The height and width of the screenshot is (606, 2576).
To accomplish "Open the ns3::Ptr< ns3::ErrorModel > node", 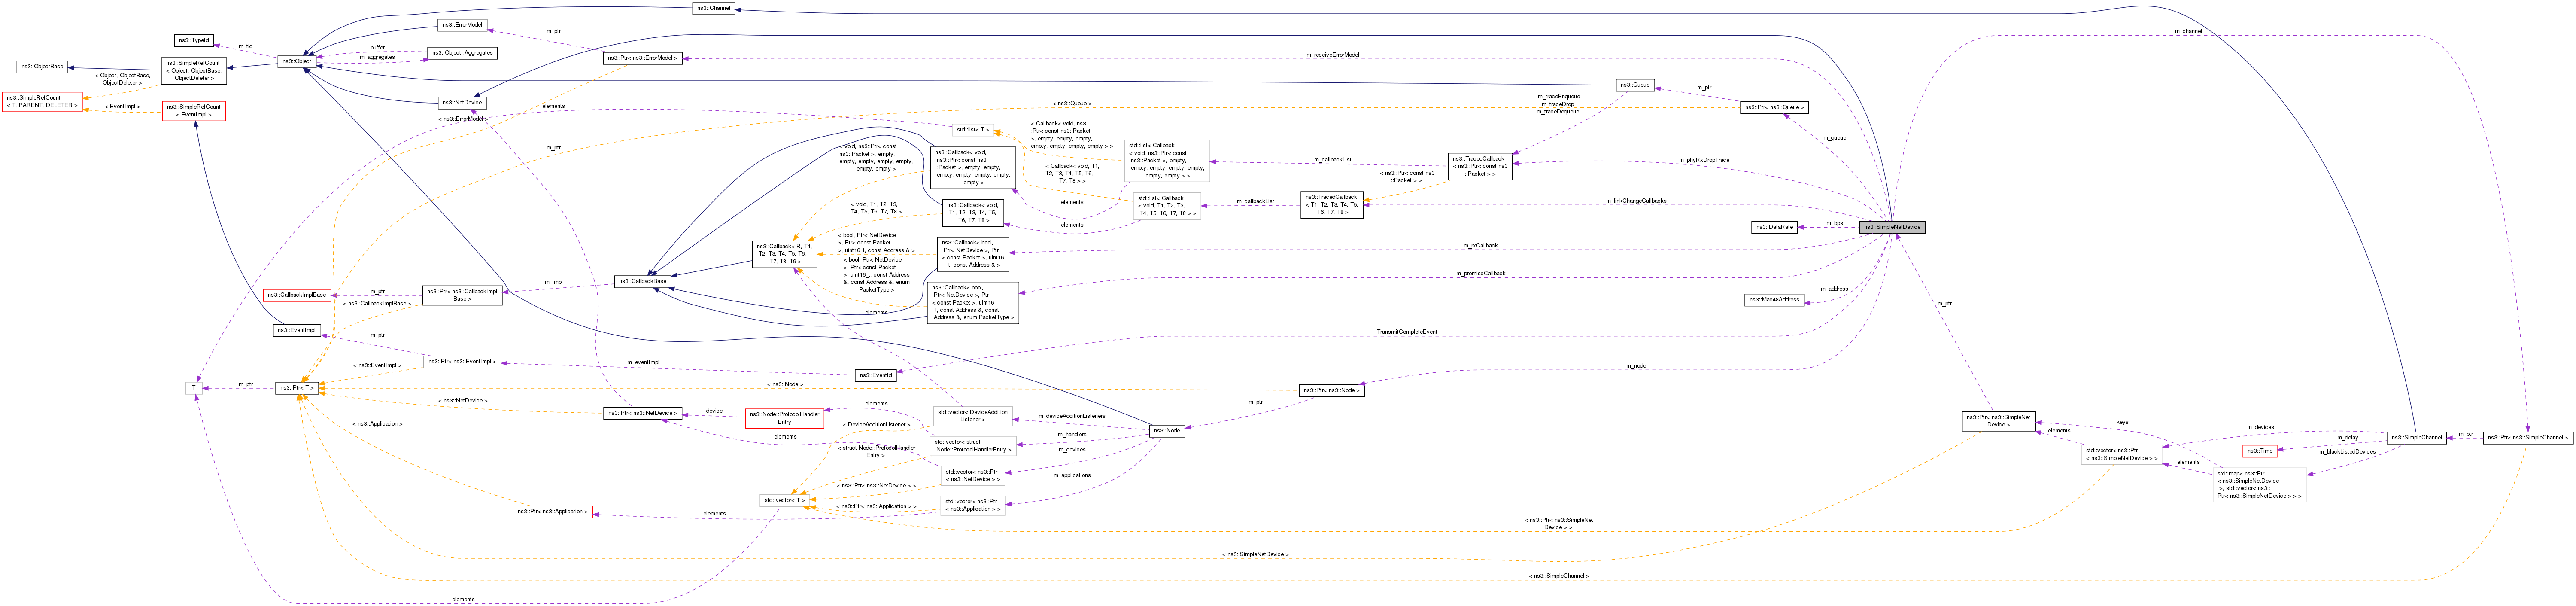I will [643, 58].
